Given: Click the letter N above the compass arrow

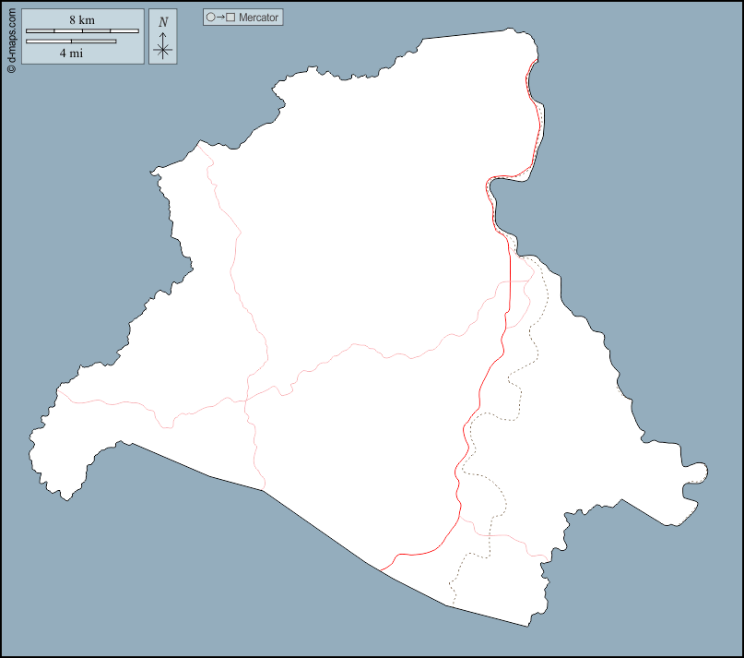Looking at the screenshot, I should pos(163,21).
